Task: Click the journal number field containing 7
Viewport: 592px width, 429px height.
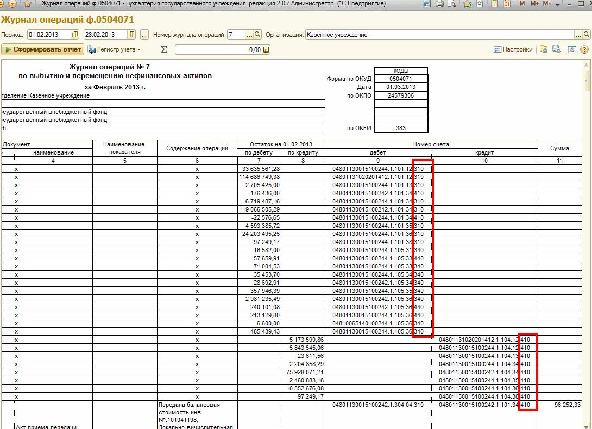Action: (236, 35)
